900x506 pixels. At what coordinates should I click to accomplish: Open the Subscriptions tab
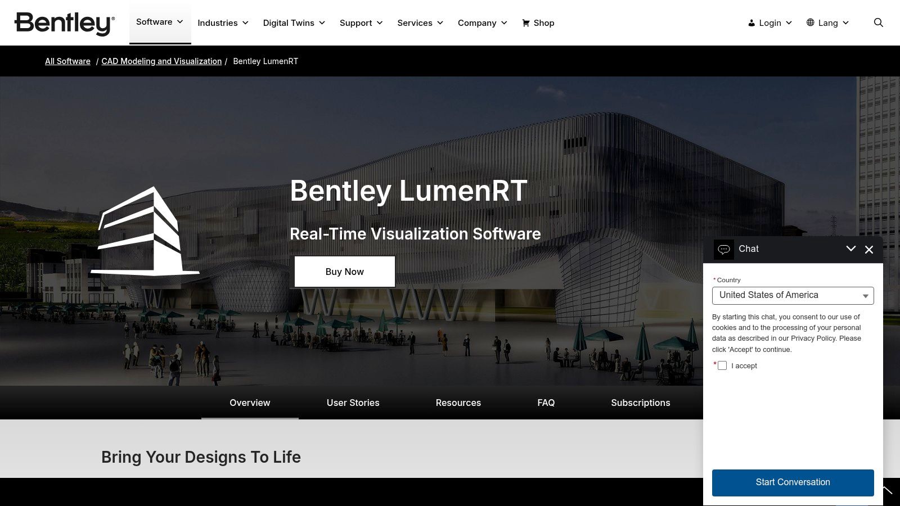pos(640,403)
